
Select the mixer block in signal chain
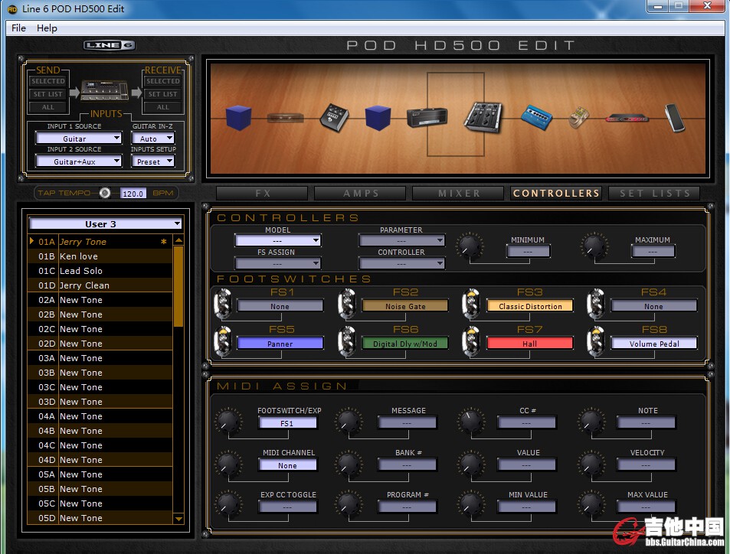coord(483,117)
